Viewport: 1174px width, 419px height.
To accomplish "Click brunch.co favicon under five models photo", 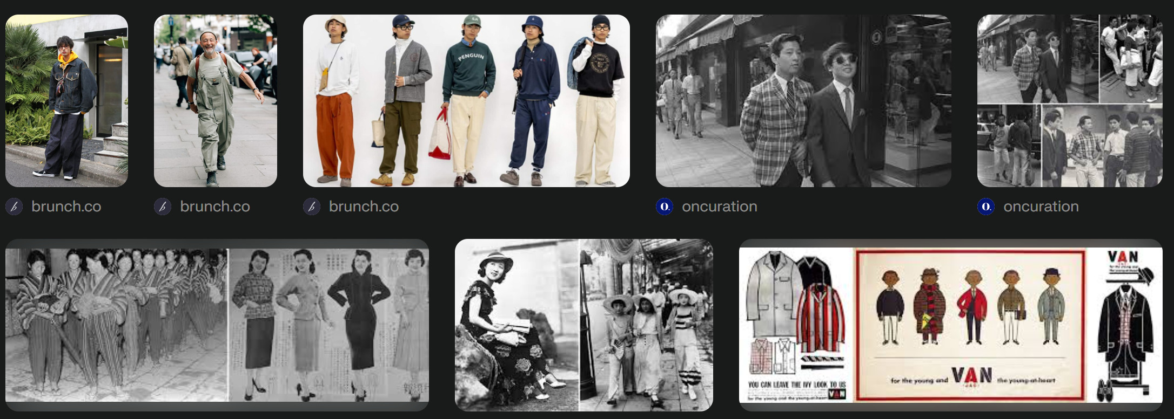I will point(312,207).
